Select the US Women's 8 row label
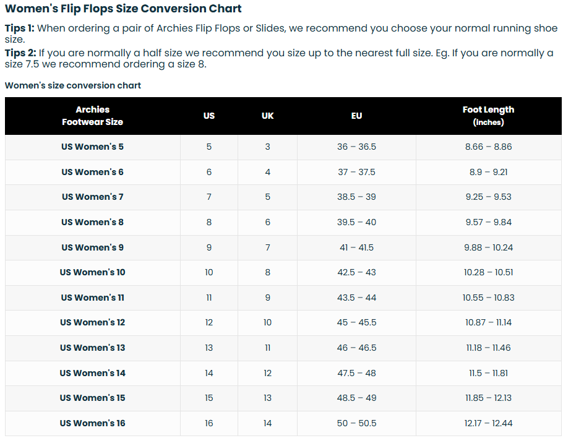This screenshot has height=438, width=563. [93, 222]
